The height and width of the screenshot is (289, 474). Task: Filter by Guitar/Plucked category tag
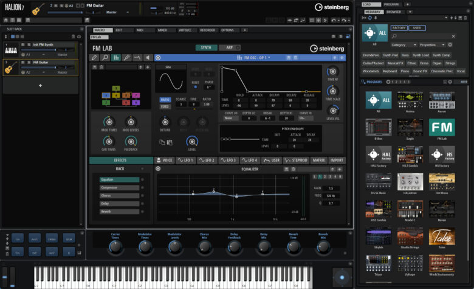(x=373, y=63)
